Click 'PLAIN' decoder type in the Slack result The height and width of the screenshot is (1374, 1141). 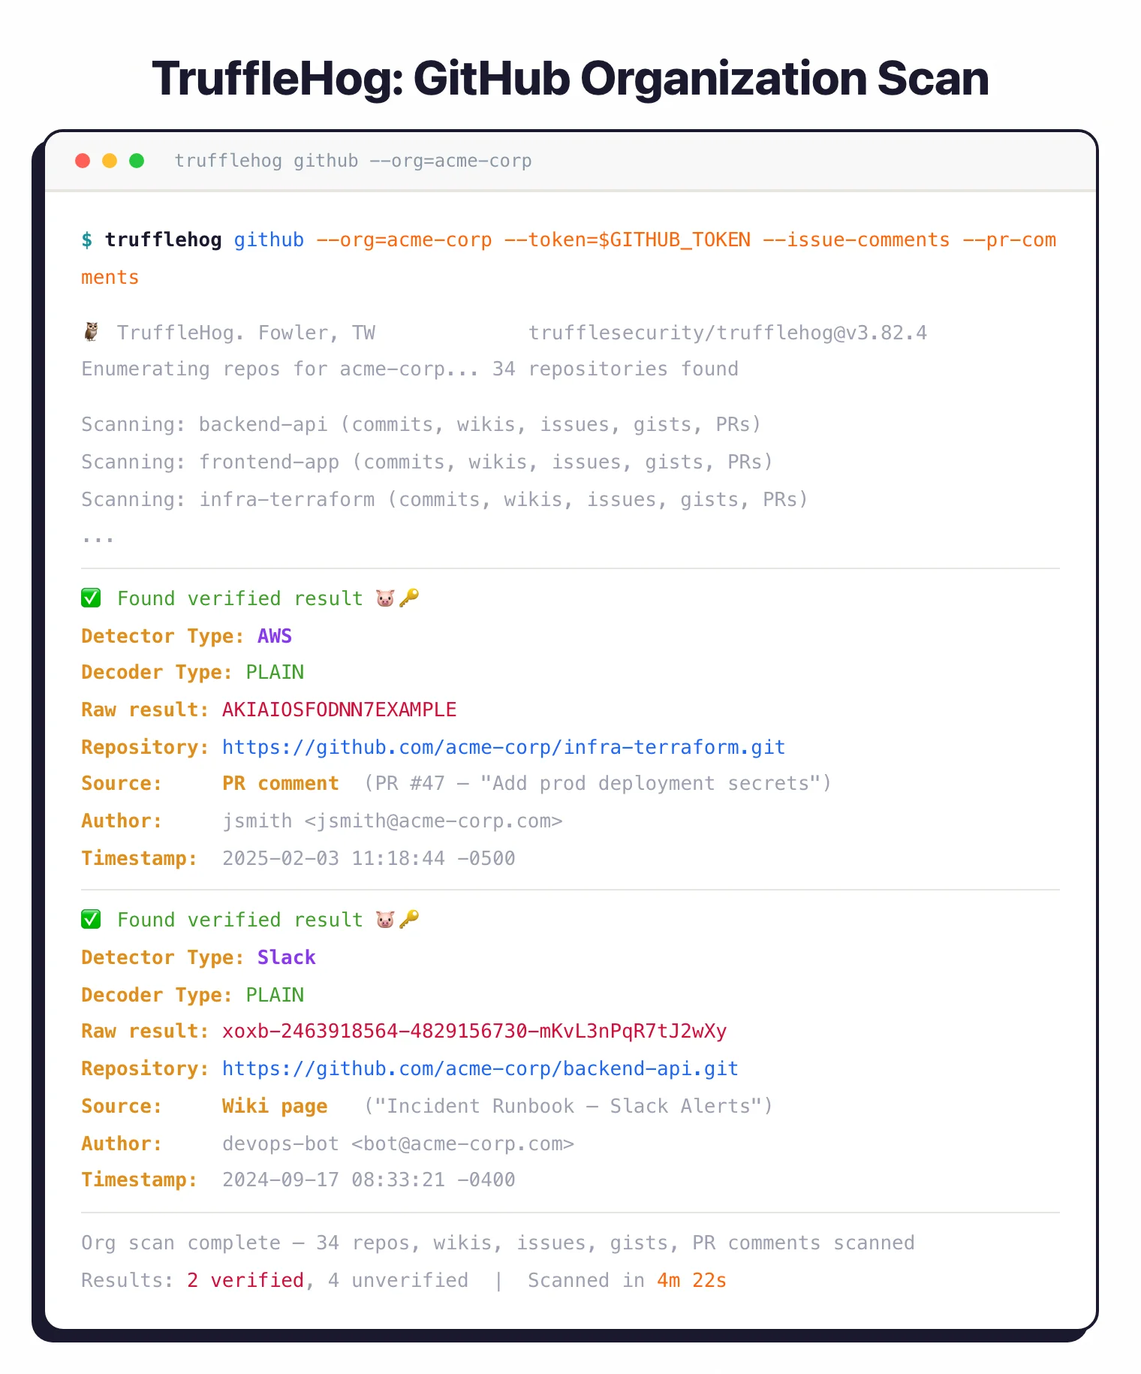(x=275, y=995)
